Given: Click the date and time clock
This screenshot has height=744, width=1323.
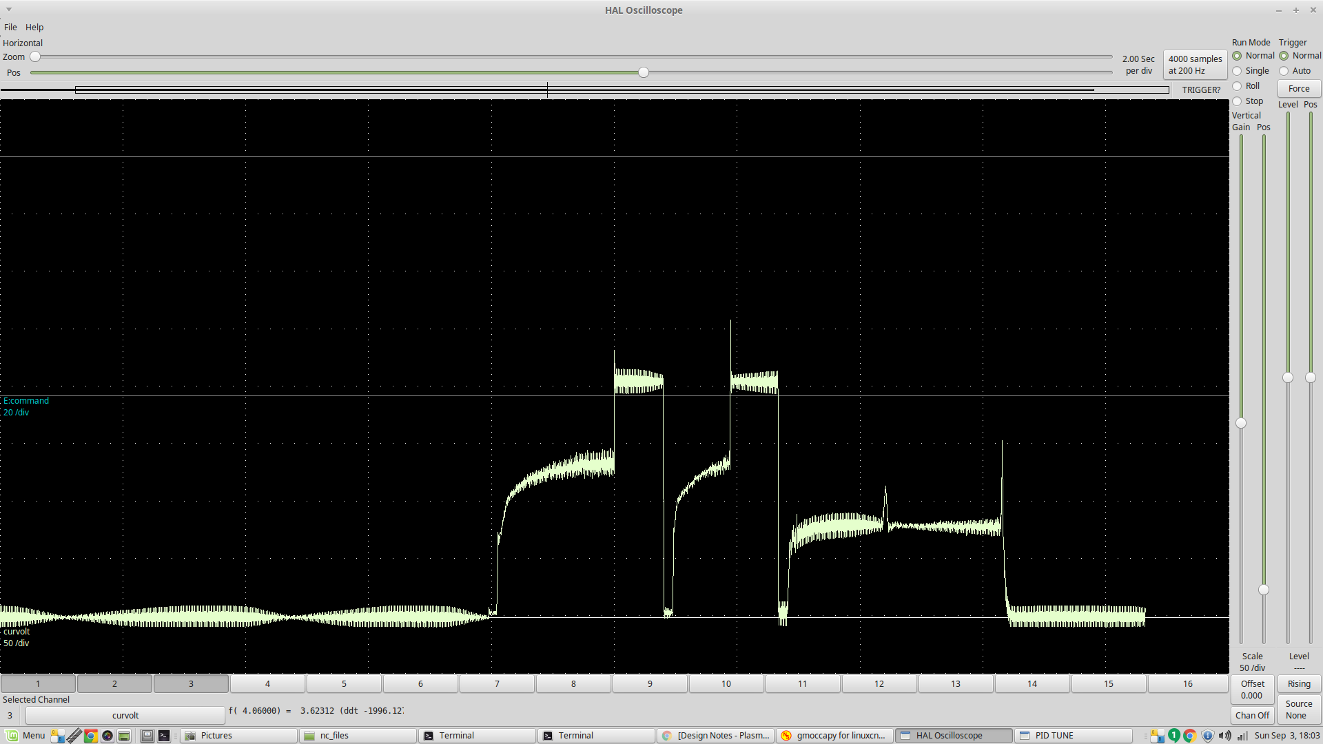Looking at the screenshot, I should [1286, 736].
